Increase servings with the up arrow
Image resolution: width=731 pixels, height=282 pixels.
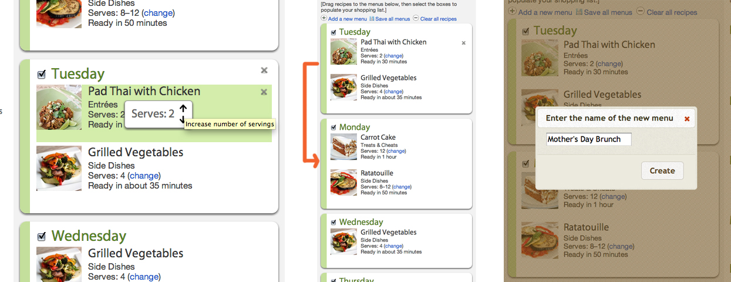click(183, 108)
